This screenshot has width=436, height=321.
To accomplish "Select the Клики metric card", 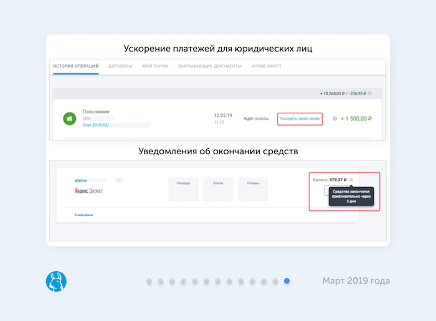I will (218, 189).
